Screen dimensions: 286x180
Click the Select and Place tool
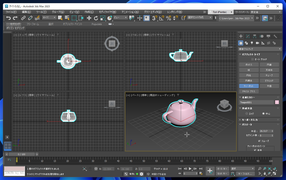tap(110, 18)
